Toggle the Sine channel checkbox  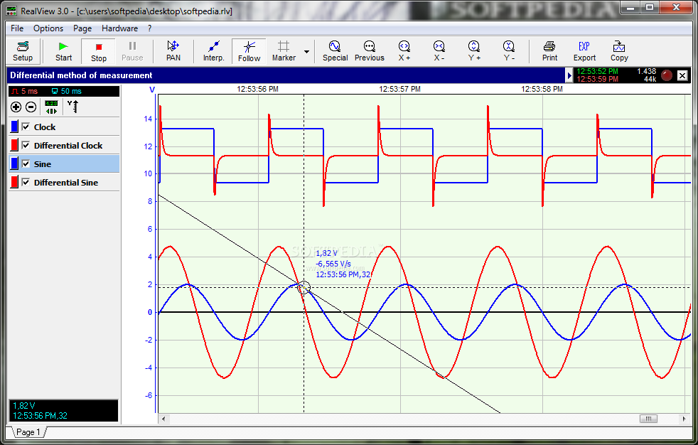click(26, 163)
